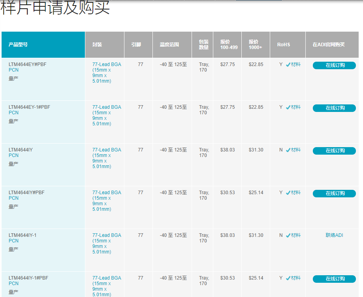This screenshot has width=363, height=297.
Task: Open 77-Lead BGA package link for LTM4644EY#PBF
Action: coord(107,72)
